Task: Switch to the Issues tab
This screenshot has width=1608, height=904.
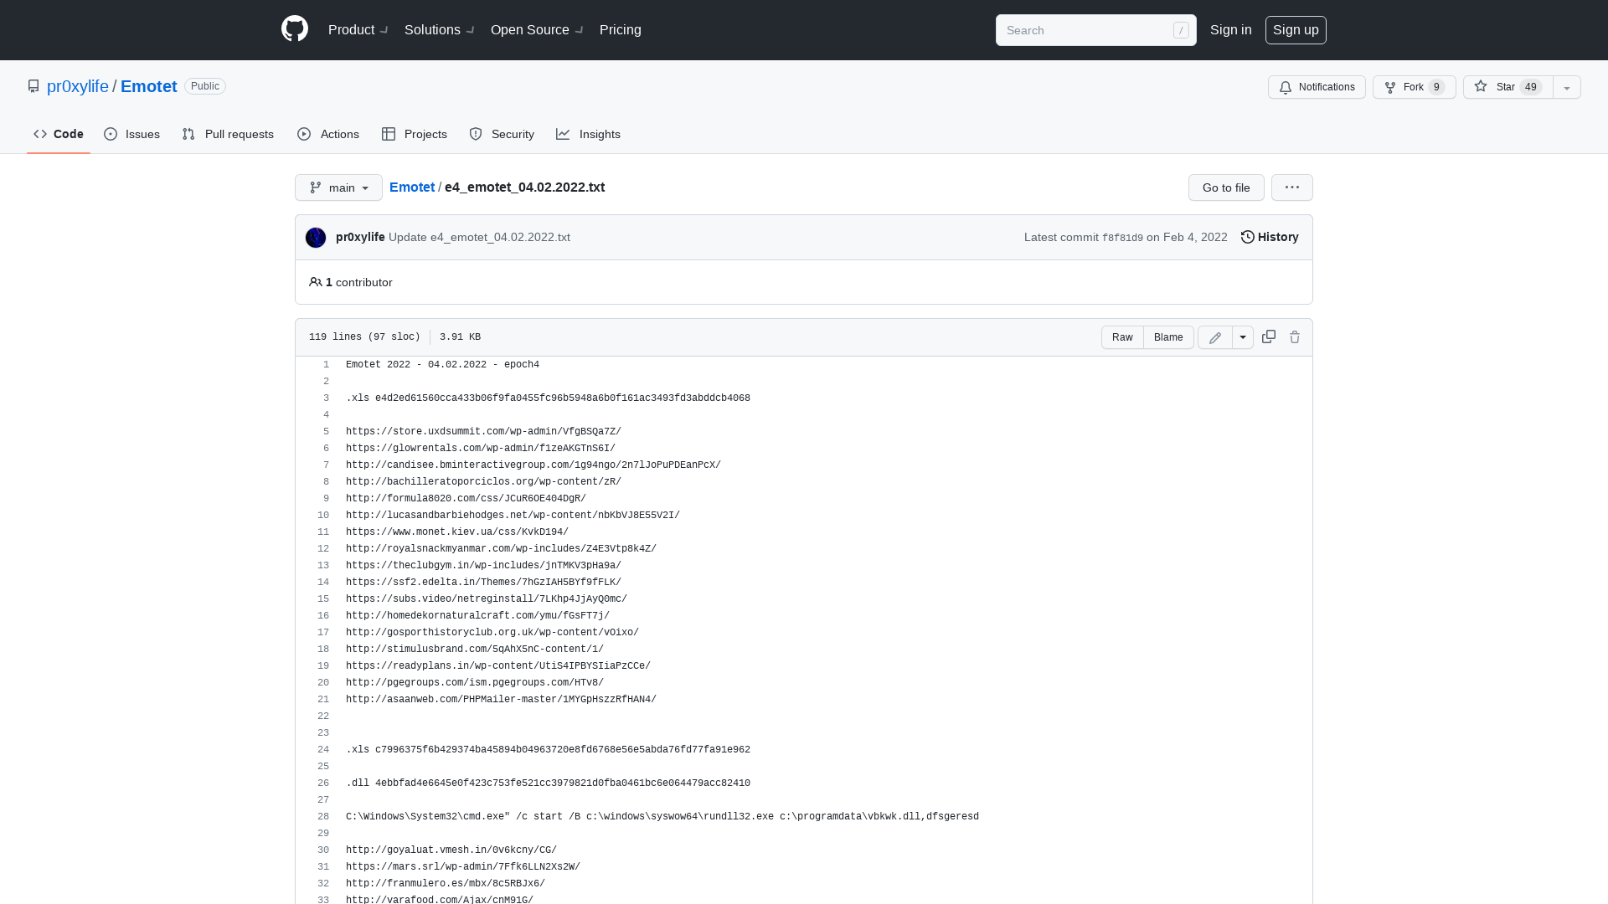Action: click(132, 134)
